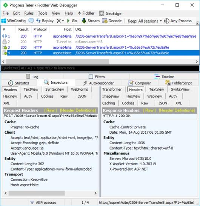Click the AutoResponder lightning icon

point(85,83)
